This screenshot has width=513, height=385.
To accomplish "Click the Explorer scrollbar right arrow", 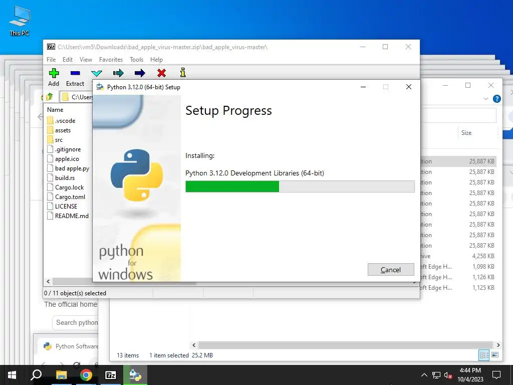I will coord(498,345).
